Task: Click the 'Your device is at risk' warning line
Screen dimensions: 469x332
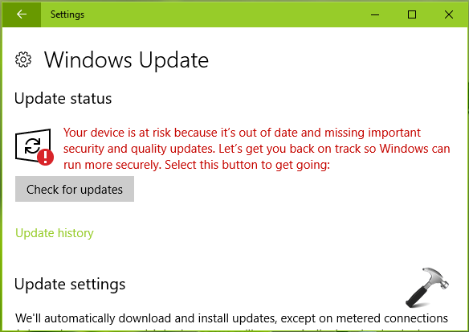Action: pyautogui.click(x=242, y=133)
